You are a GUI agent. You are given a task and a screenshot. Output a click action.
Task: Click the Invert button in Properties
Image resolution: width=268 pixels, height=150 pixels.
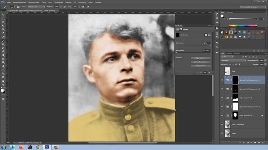[201, 66]
